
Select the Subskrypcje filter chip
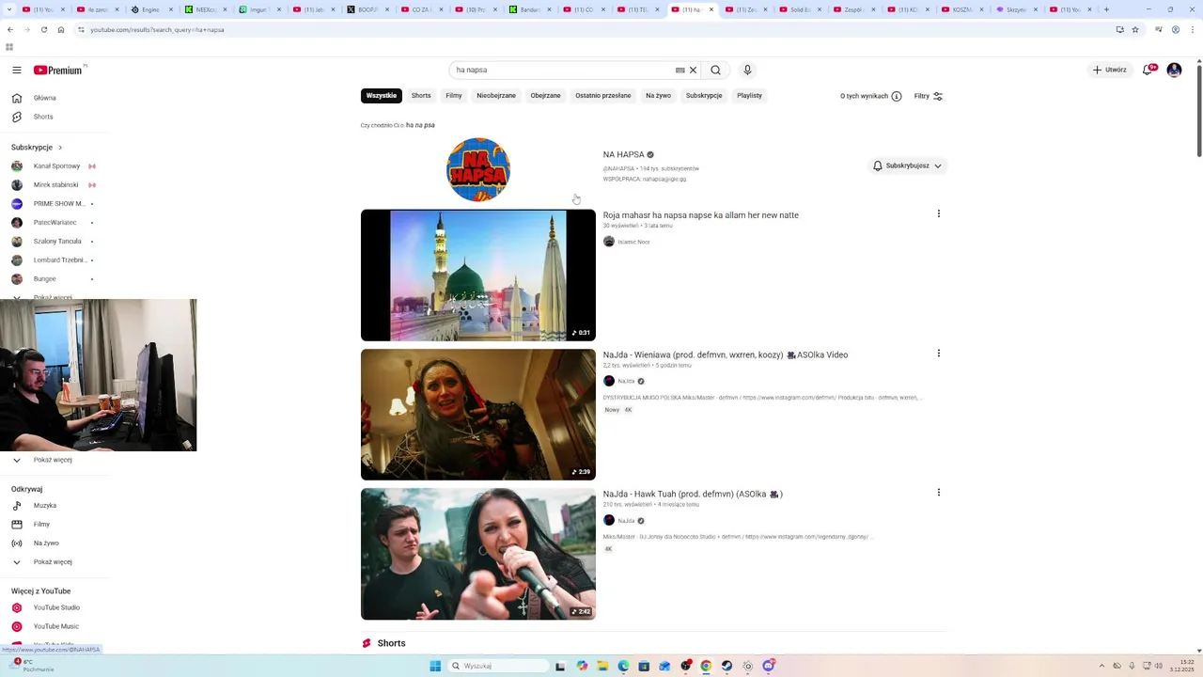(704, 95)
